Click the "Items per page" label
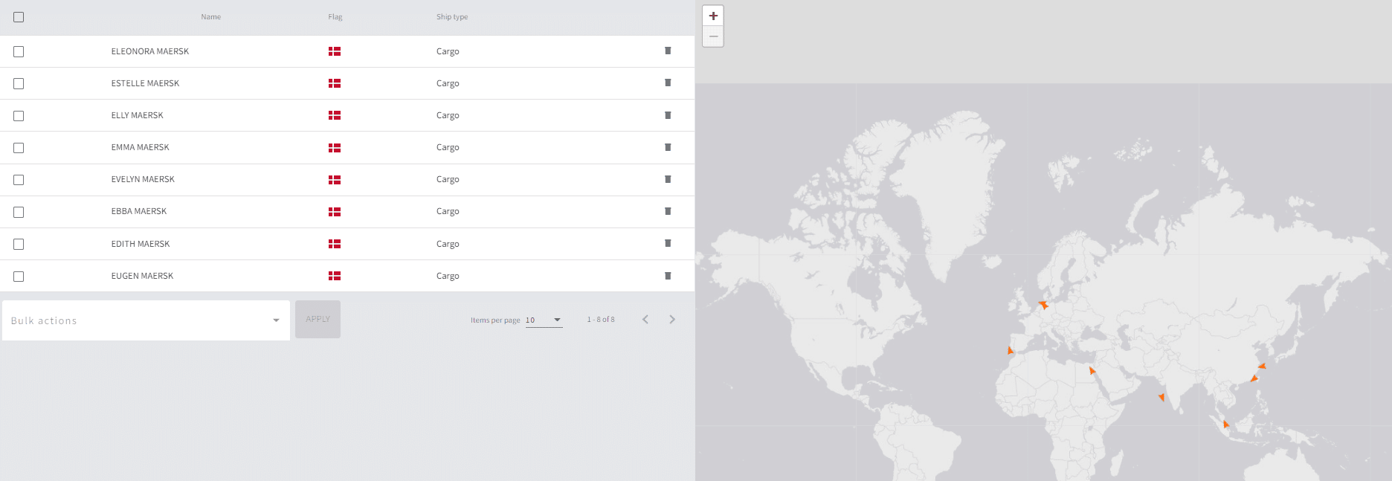 pos(495,320)
